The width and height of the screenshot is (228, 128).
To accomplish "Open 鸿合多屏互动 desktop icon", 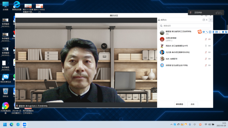I will pyautogui.click(x=5, y=79).
